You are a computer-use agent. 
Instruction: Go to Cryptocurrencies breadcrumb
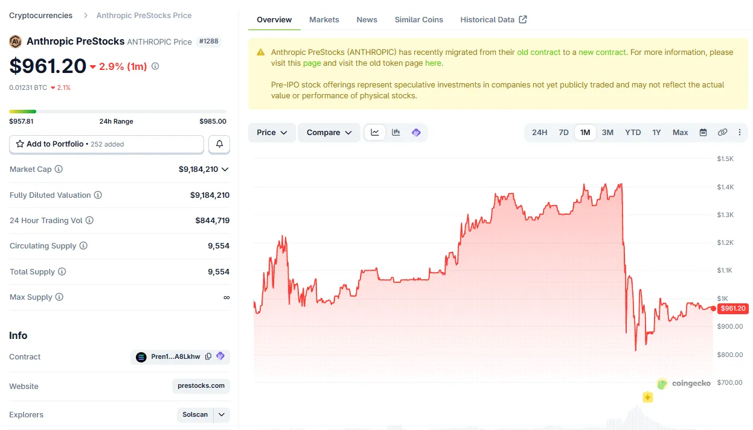(x=40, y=16)
